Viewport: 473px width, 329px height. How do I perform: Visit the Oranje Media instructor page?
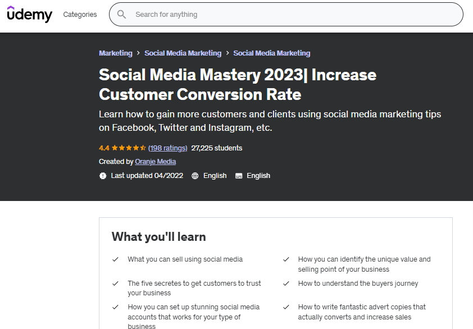[x=156, y=162]
